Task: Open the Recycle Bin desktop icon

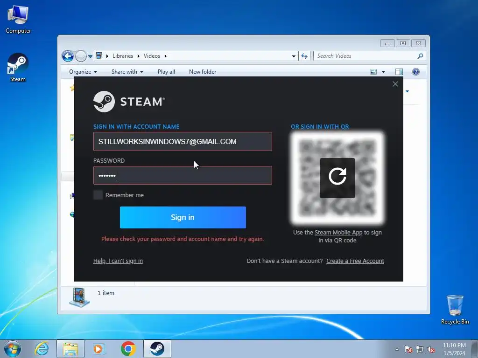Action: coord(455,310)
